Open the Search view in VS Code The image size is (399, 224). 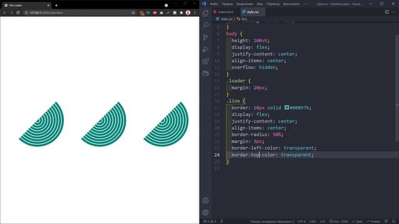tap(206, 25)
